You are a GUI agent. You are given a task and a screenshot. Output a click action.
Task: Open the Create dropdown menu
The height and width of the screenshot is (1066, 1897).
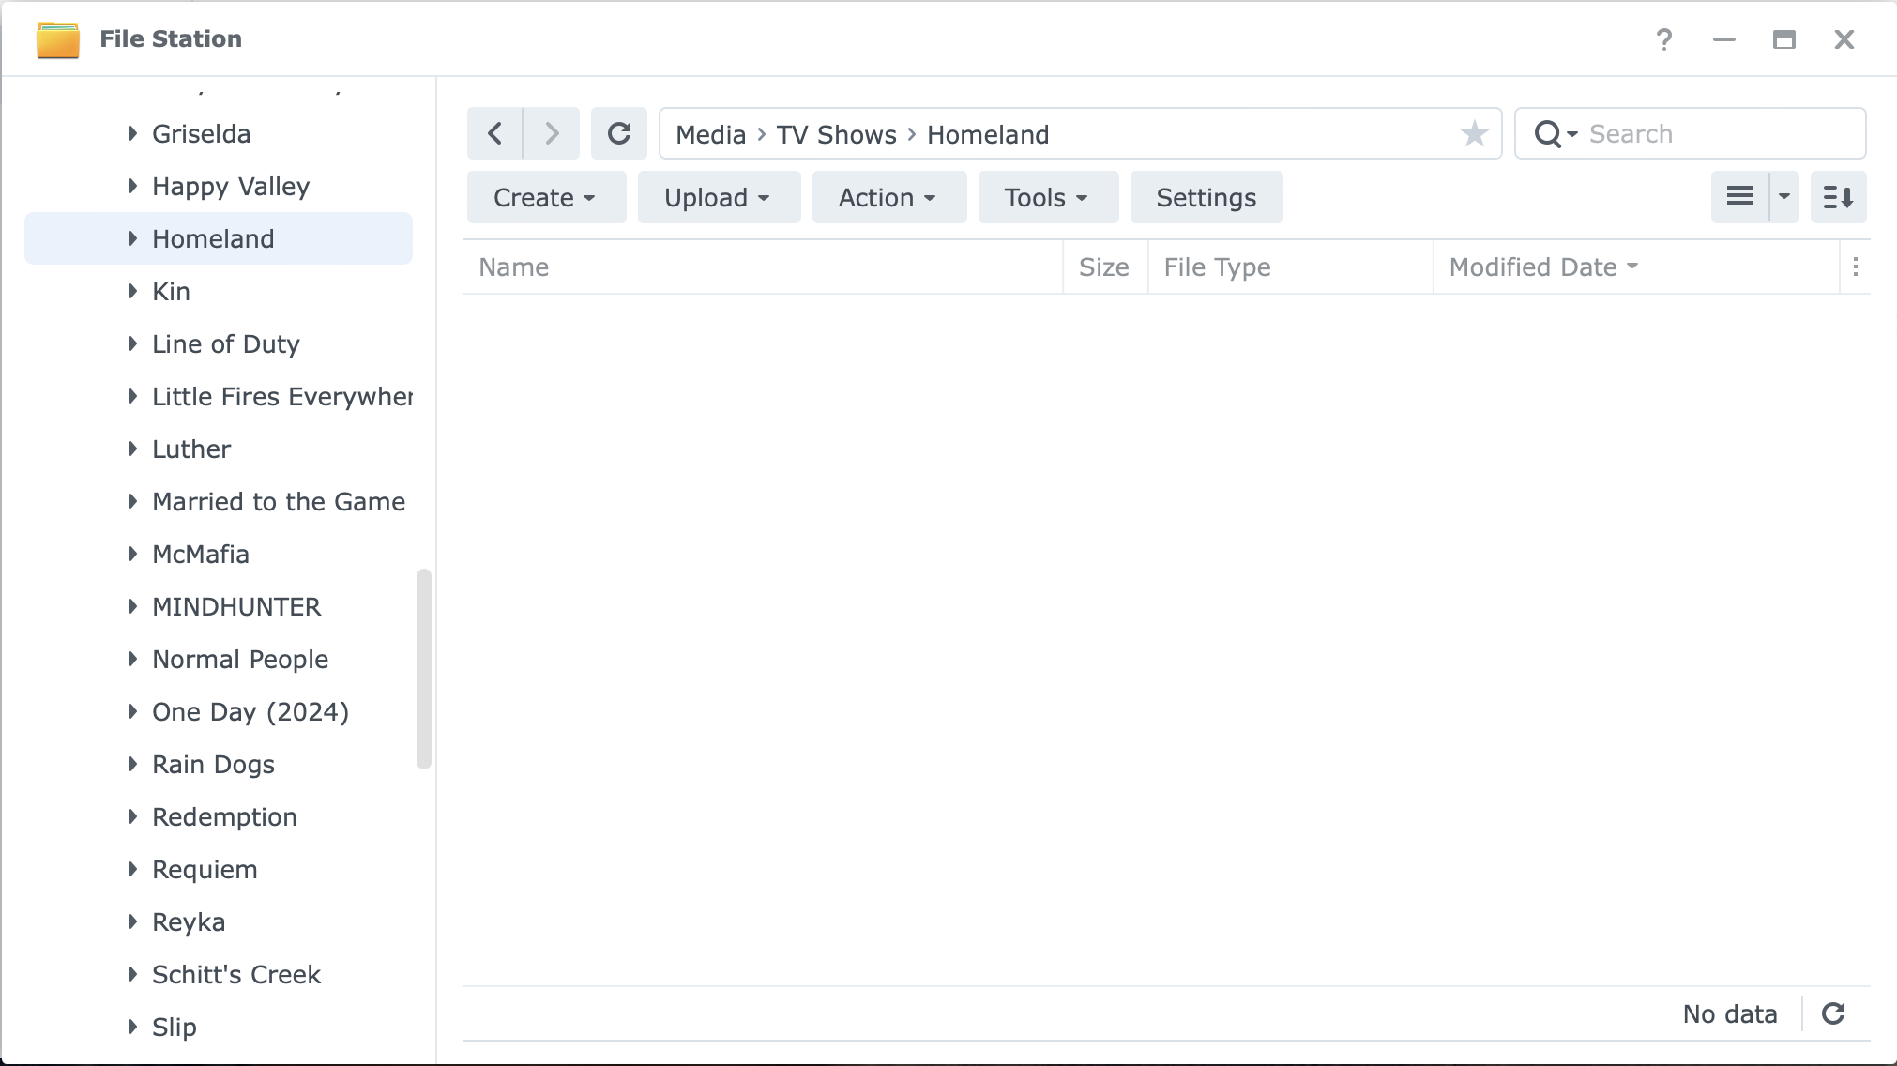click(545, 197)
